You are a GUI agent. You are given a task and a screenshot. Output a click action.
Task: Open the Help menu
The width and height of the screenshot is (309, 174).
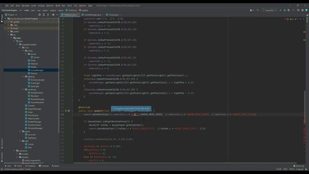(90, 6)
